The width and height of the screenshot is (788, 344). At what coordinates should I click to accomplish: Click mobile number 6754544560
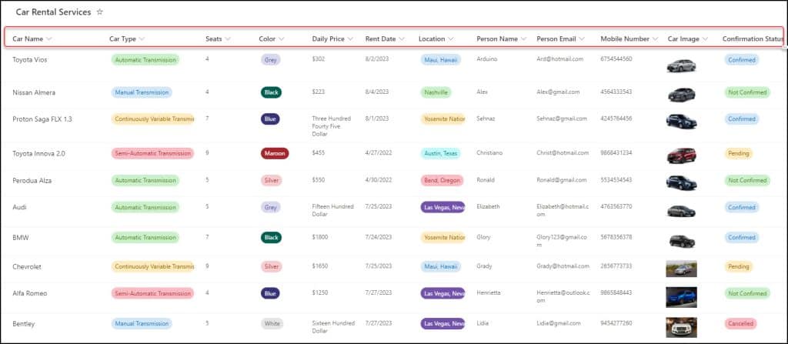pyautogui.click(x=616, y=58)
